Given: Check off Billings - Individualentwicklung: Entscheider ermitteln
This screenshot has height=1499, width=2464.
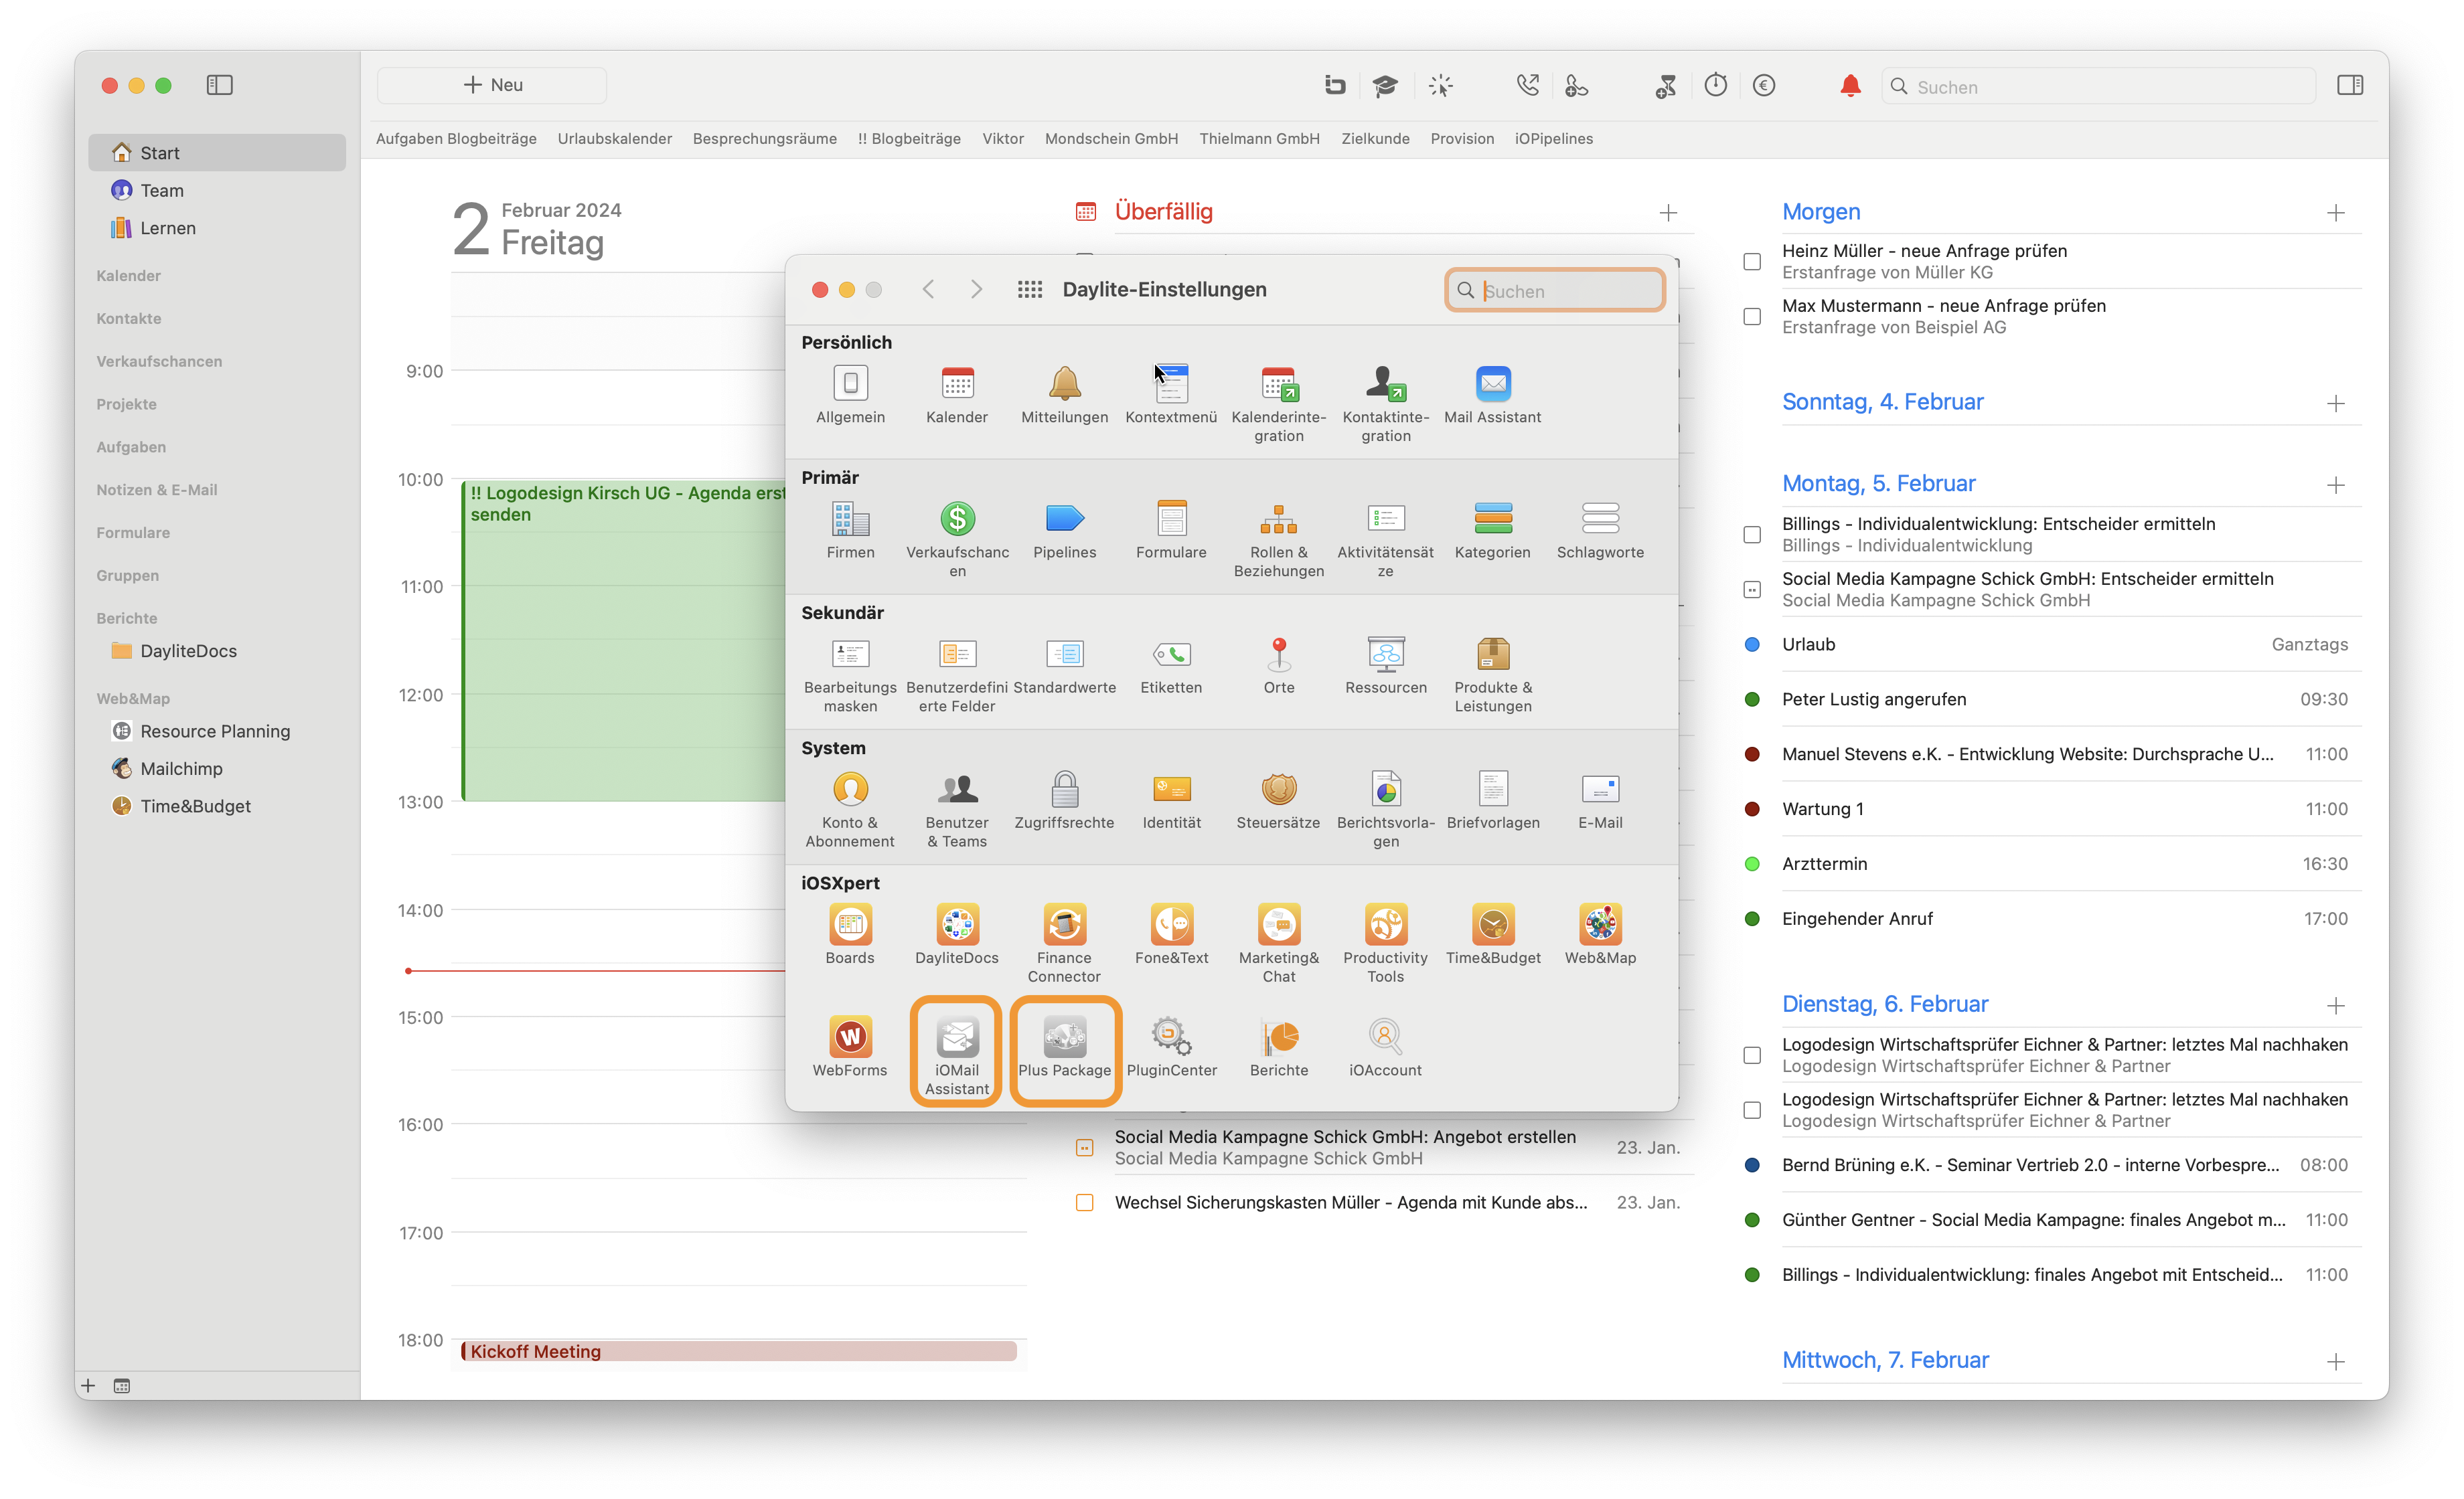Looking at the screenshot, I should (1752, 535).
